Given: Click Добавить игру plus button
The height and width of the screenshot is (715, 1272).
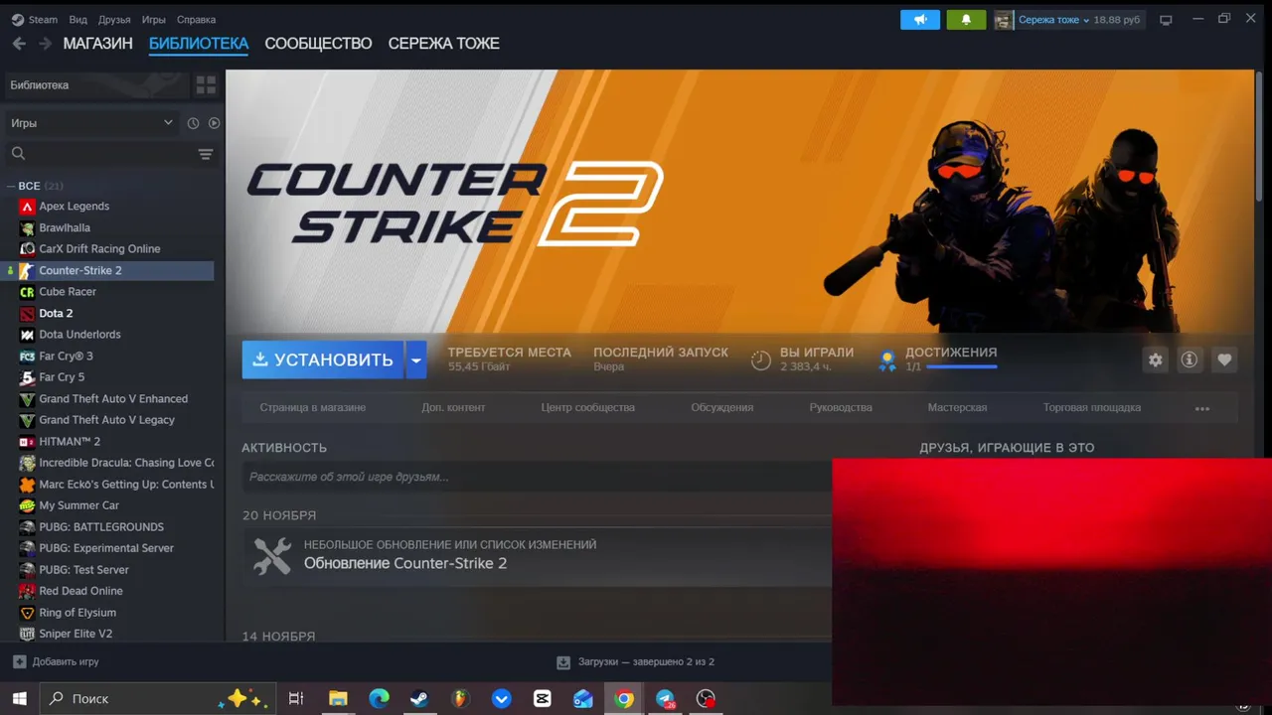Looking at the screenshot, I should [56, 661].
